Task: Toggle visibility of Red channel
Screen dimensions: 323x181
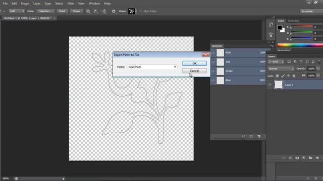Action: click(x=213, y=62)
